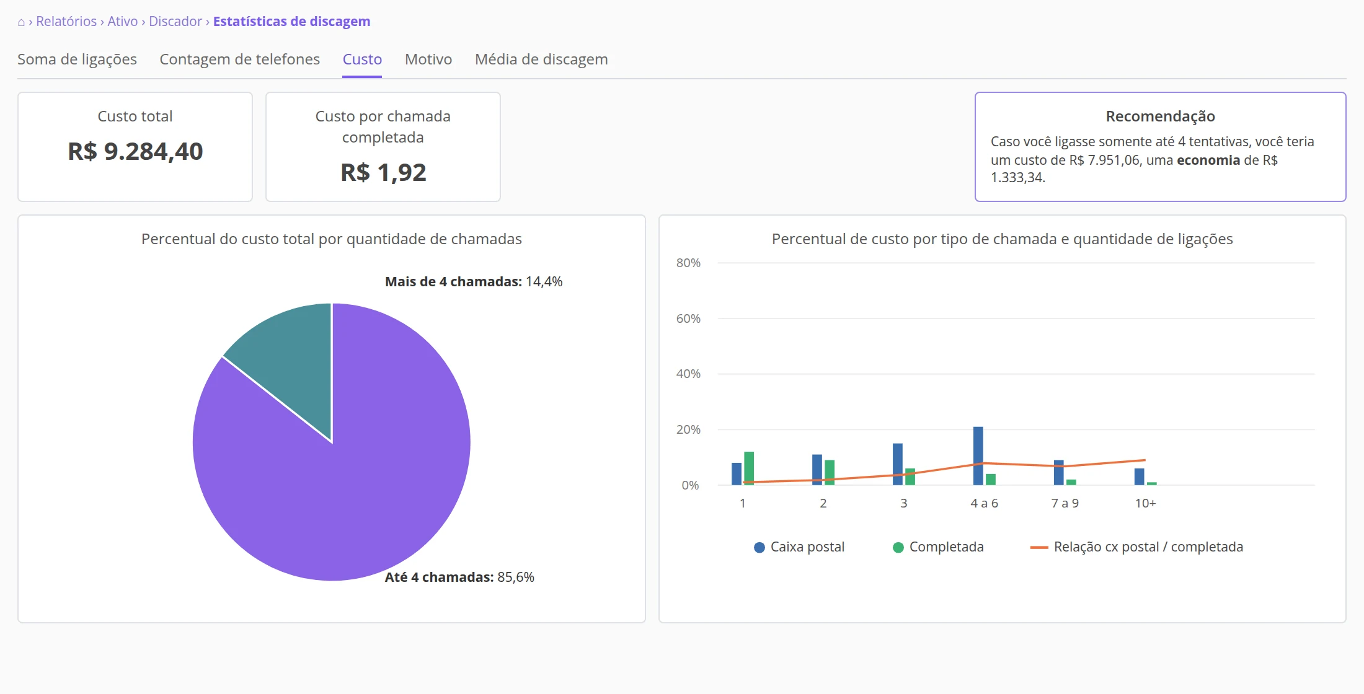1364x694 pixels.
Task: Open Contagem de telefones tab
Action: tap(240, 59)
